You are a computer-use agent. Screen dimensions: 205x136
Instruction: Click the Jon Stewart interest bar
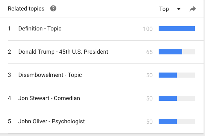point(177,98)
